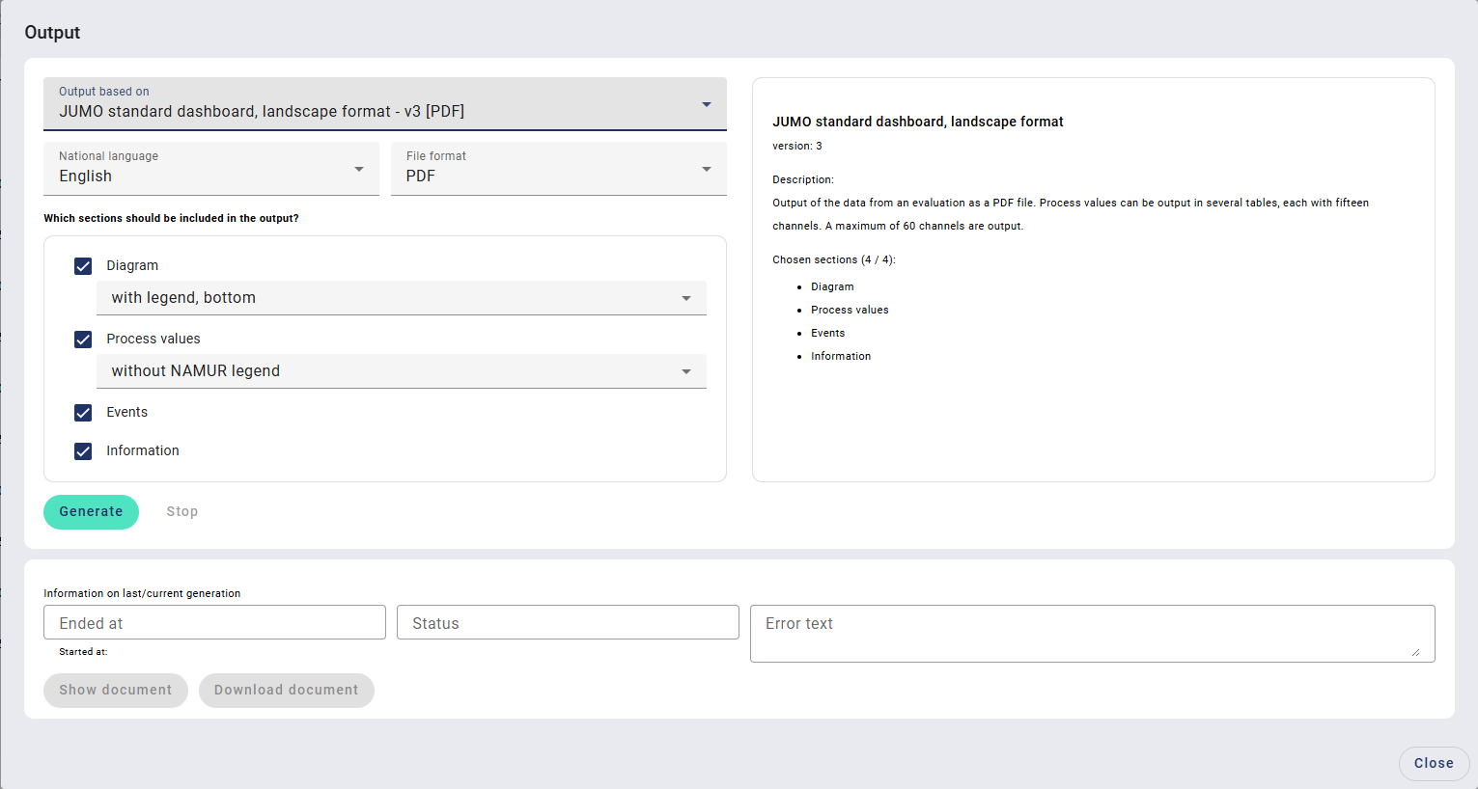
Task: Close the Output dialog
Action: click(x=1434, y=764)
